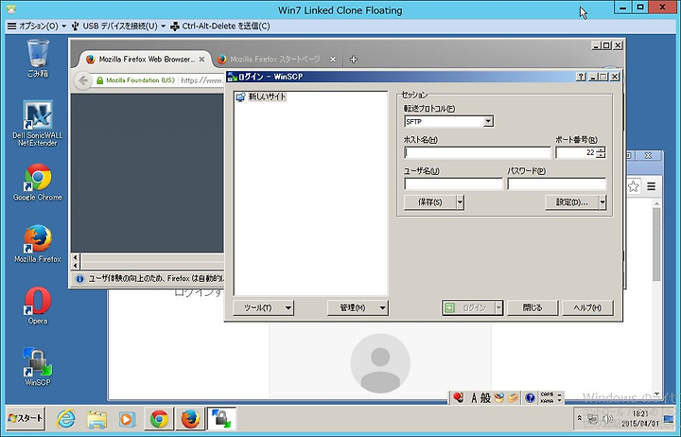The height and width of the screenshot is (437, 681).
Task: Click WinSCP dialog help question-mark icon
Action: coord(581,77)
